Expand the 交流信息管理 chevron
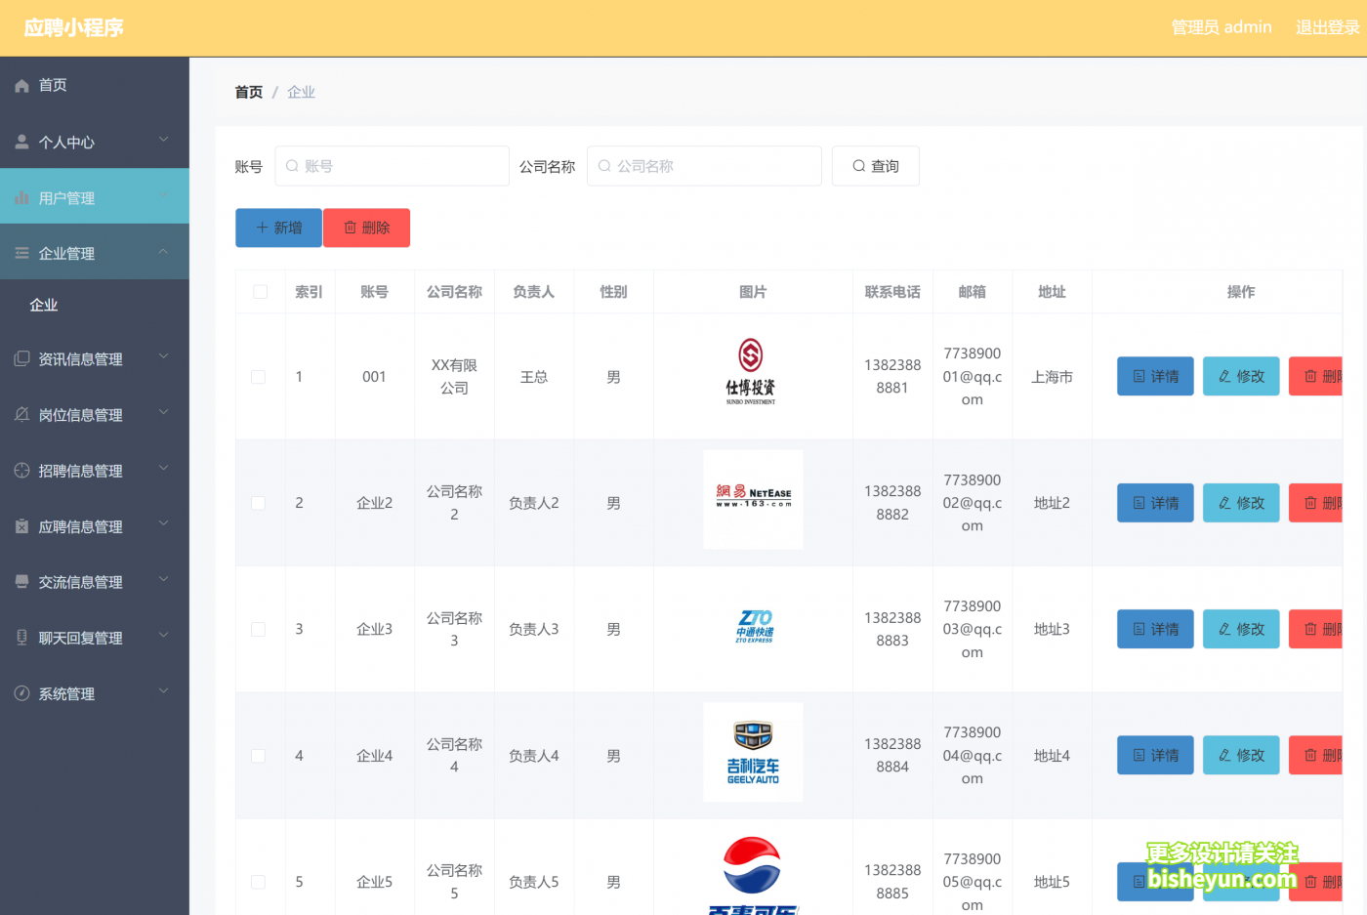This screenshot has width=1367, height=915. point(164,579)
